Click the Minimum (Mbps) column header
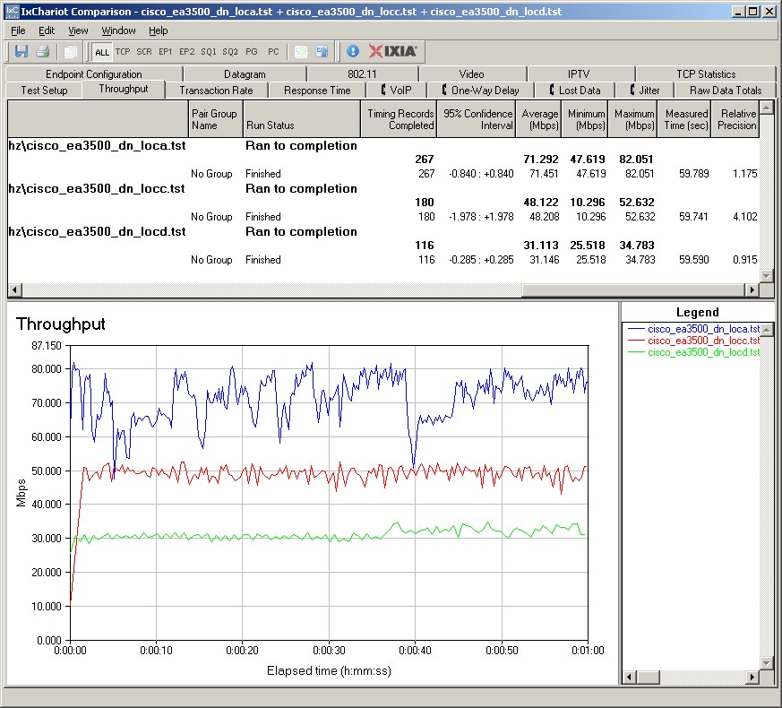 [585, 119]
